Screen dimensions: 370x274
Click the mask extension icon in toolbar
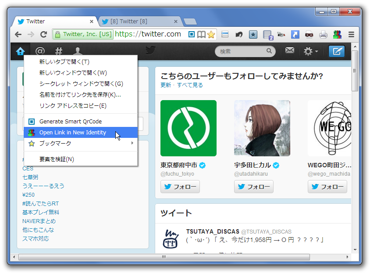tap(309, 35)
